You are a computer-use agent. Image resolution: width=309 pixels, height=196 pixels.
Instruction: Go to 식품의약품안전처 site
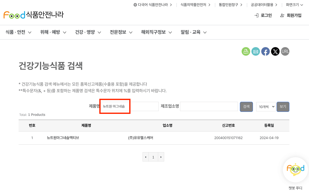[196, 5]
